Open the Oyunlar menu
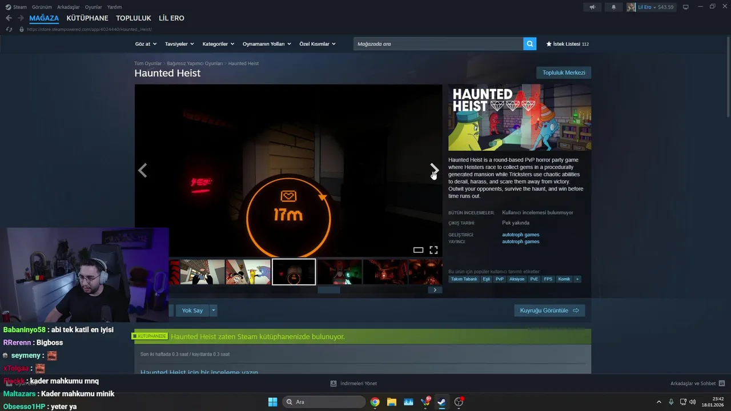 [94, 7]
